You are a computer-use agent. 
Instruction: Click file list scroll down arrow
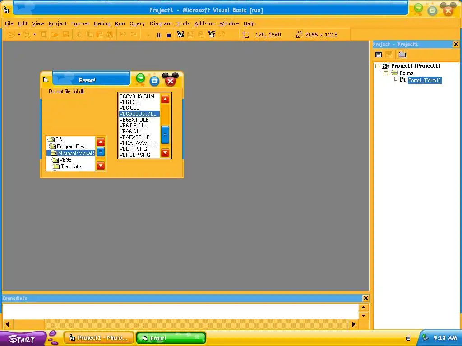tap(165, 152)
